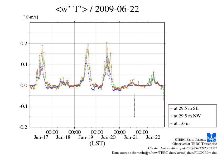The height and width of the screenshot is (157, 222).
Task: Click the 'Jun-18' date label
Action: point(63,137)
